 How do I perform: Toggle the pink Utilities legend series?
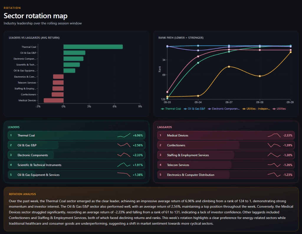[x=279, y=109]
